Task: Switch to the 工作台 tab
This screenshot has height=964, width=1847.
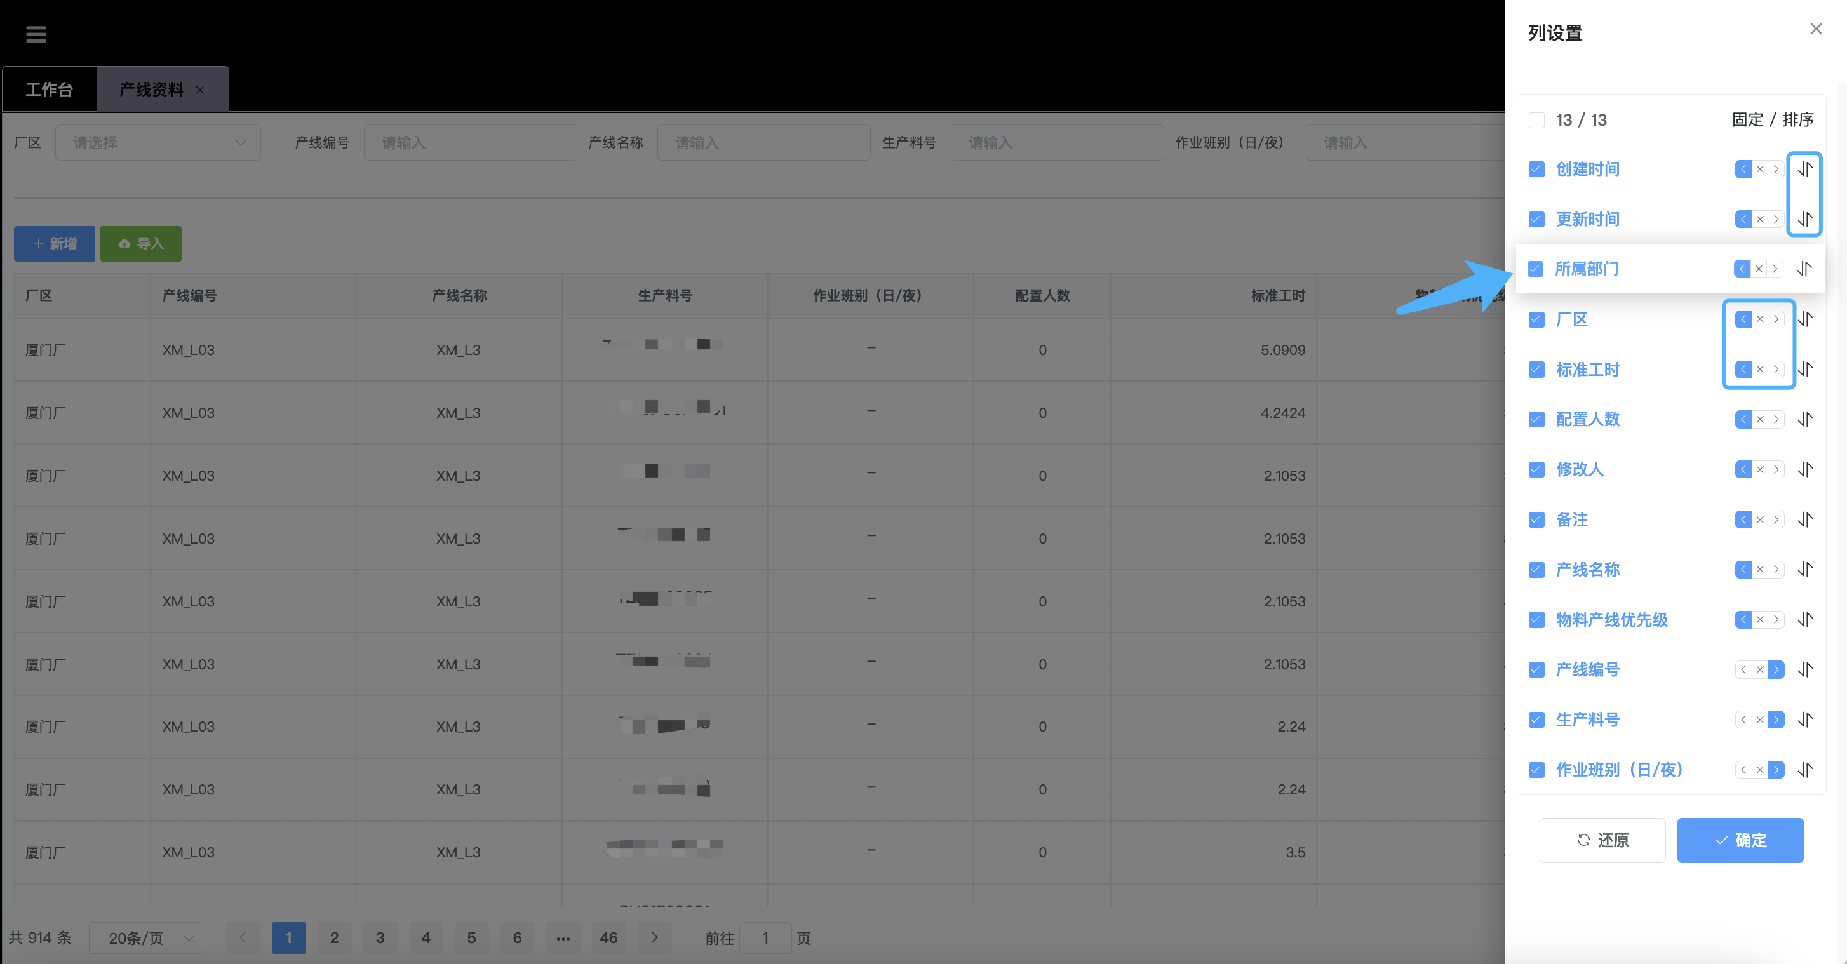Action: tap(50, 90)
